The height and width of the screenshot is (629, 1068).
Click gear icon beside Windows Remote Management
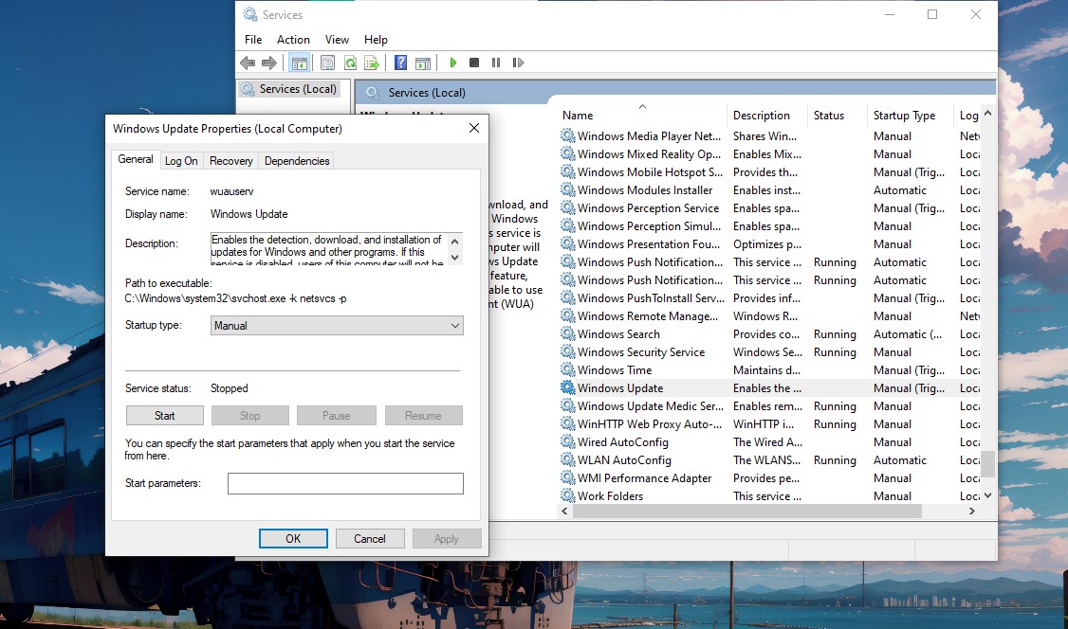pyautogui.click(x=567, y=315)
